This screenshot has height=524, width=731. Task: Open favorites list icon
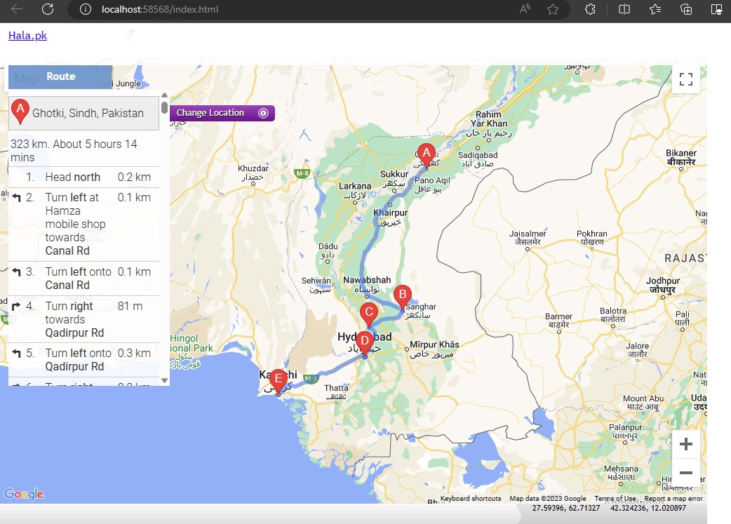click(x=655, y=9)
